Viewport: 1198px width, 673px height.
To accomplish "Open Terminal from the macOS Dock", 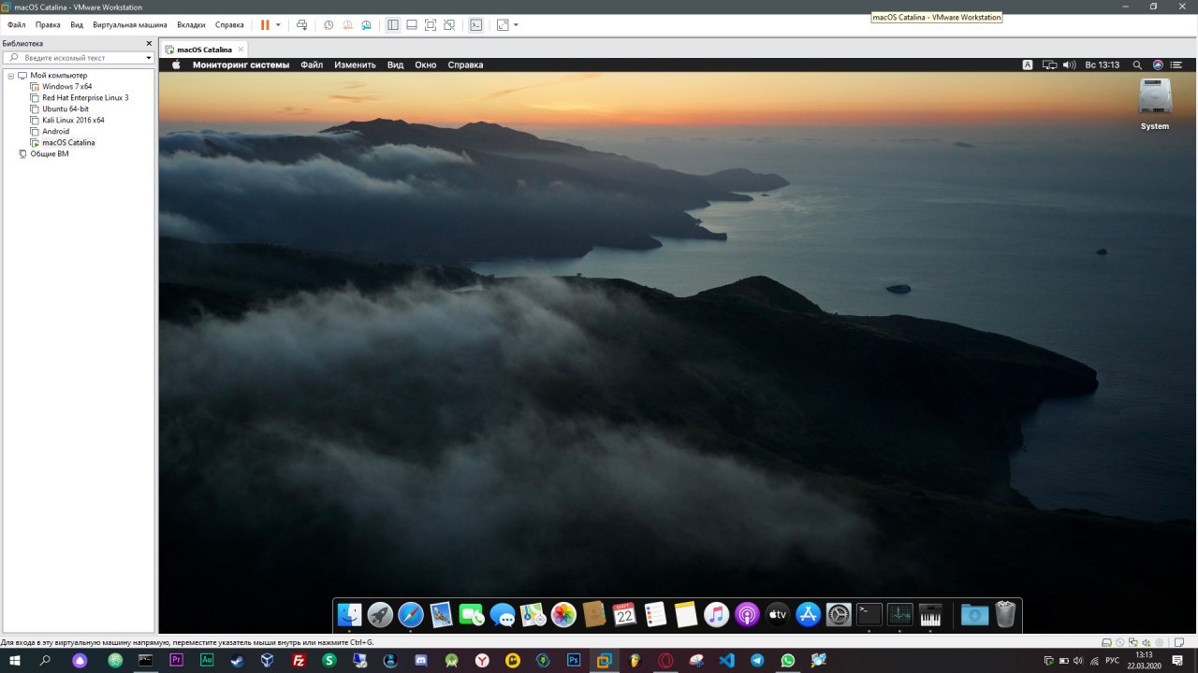I will click(869, 614).
